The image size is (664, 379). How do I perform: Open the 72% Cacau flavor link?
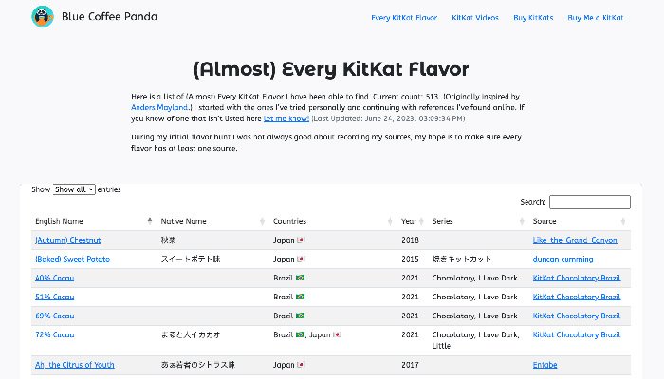pyautogui.click(x=55, y=335)
